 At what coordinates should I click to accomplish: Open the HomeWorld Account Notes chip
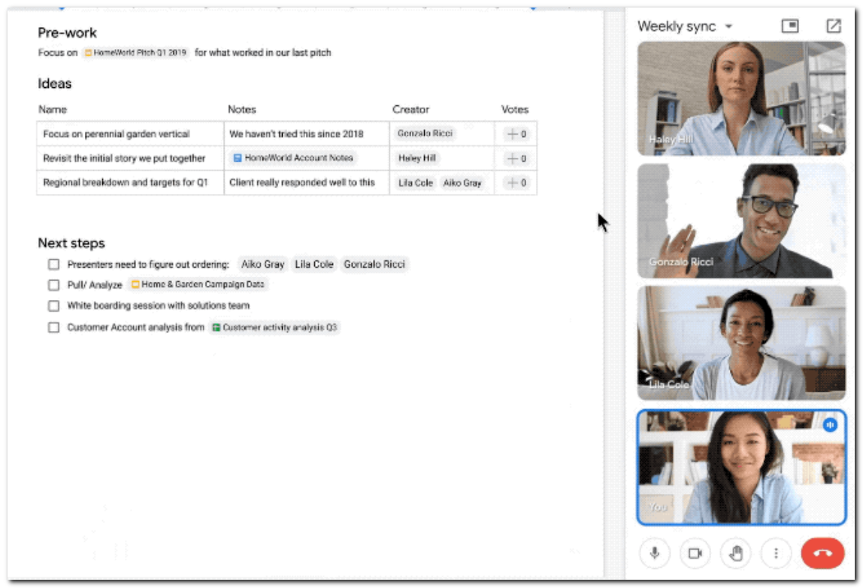tap(294, 158)
